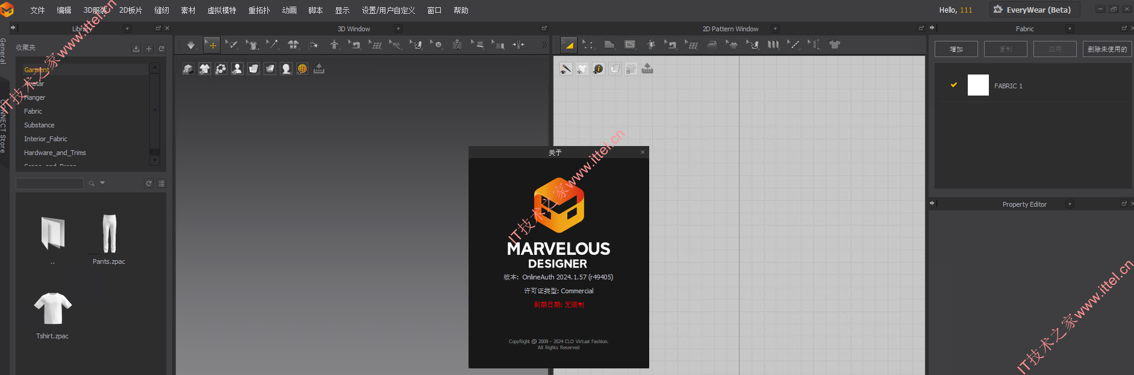Image resolution: width=1134 pixels, height=375 pixels.
Task: Select the sewing machine tool in 3D toolbar
Action: (x=355, y=45)
